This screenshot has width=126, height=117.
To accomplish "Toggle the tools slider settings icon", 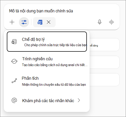I will pyautogui.click(x=24, y=22).
